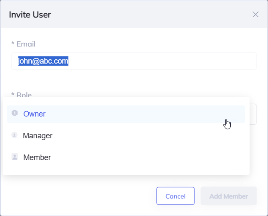Click the Member person icon
Screen dimensions: 268x216
point(15,157)
